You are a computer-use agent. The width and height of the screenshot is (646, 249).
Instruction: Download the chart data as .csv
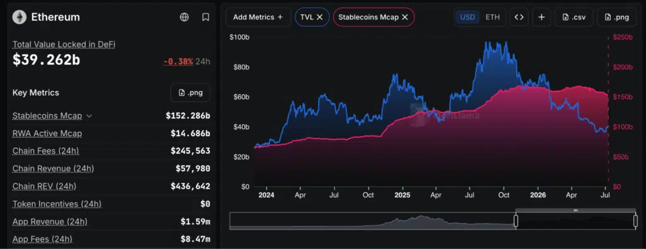point(574,17)
